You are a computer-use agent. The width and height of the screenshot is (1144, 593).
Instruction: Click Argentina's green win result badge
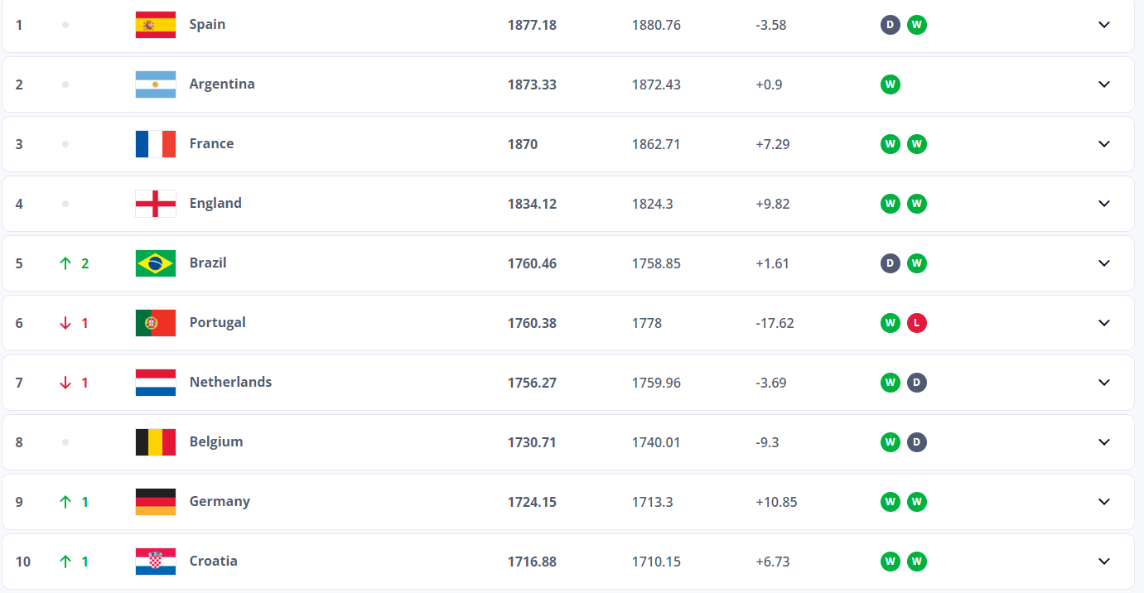pyautogui.click(x=891, y=84)
